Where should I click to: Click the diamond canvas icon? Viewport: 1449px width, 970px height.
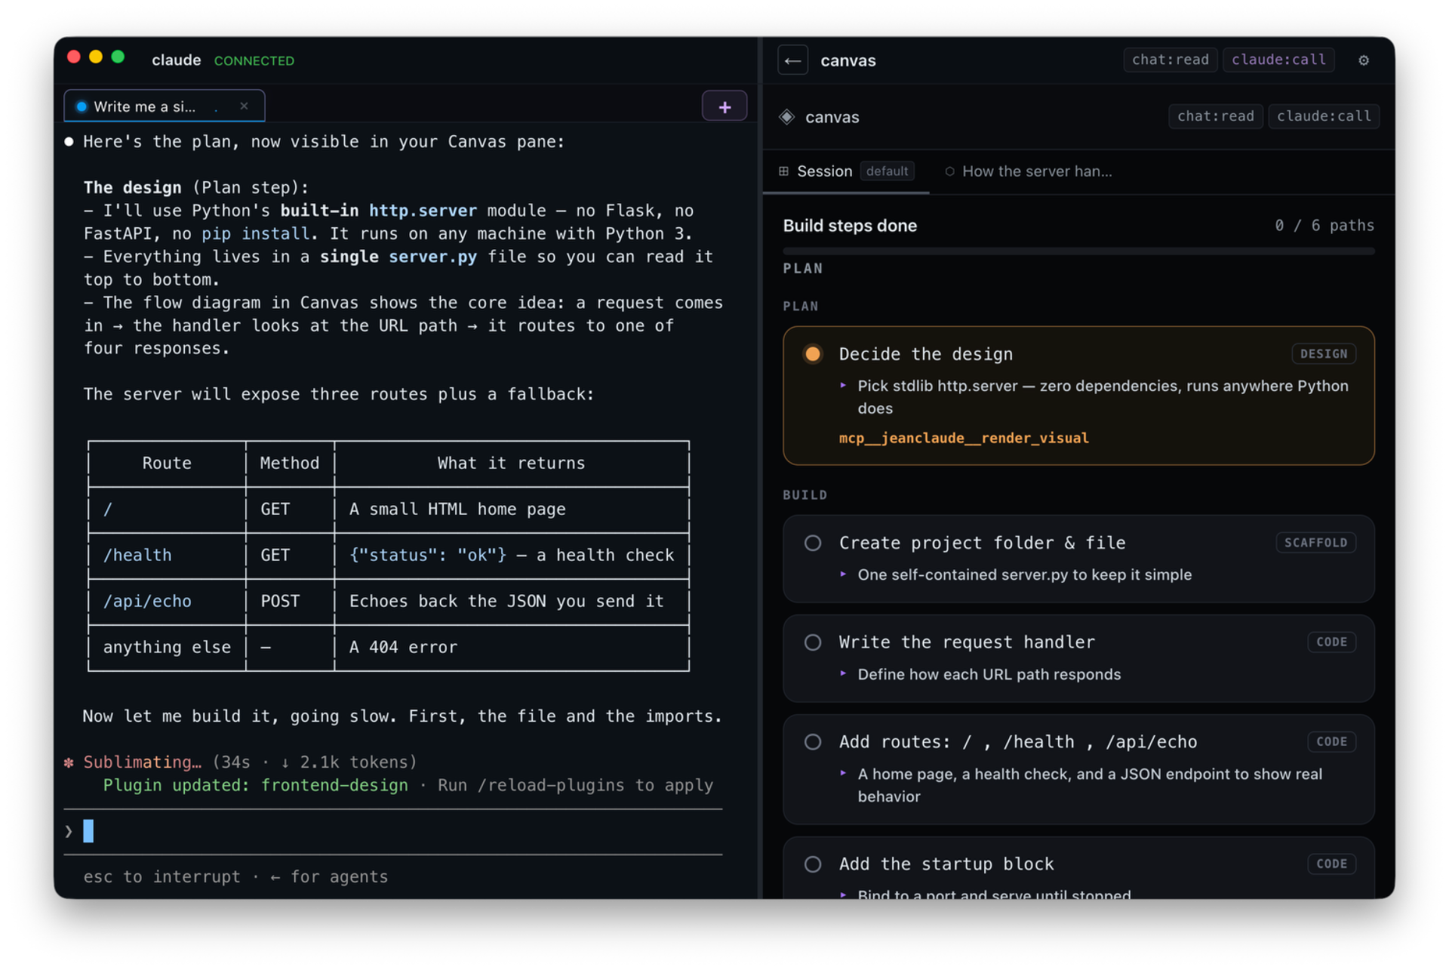click(x=786, y=117)
